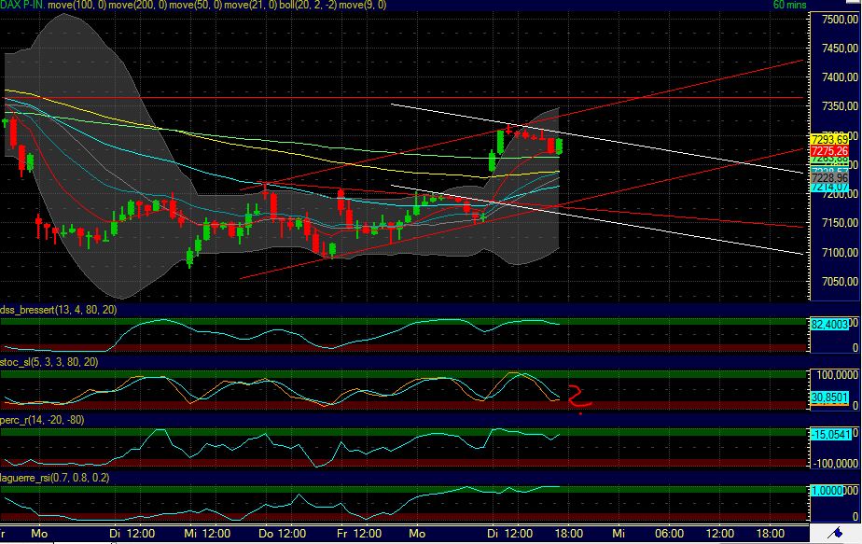Click the Fr 12:00 time axis label
862x544 pixels.
click(x=359, y=533)
